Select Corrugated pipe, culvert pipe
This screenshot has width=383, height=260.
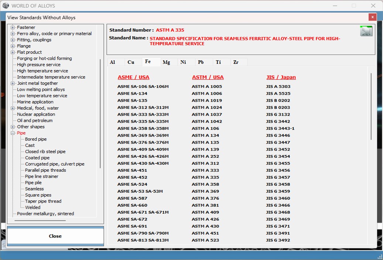pyautogui.click(x=55, y=164)
